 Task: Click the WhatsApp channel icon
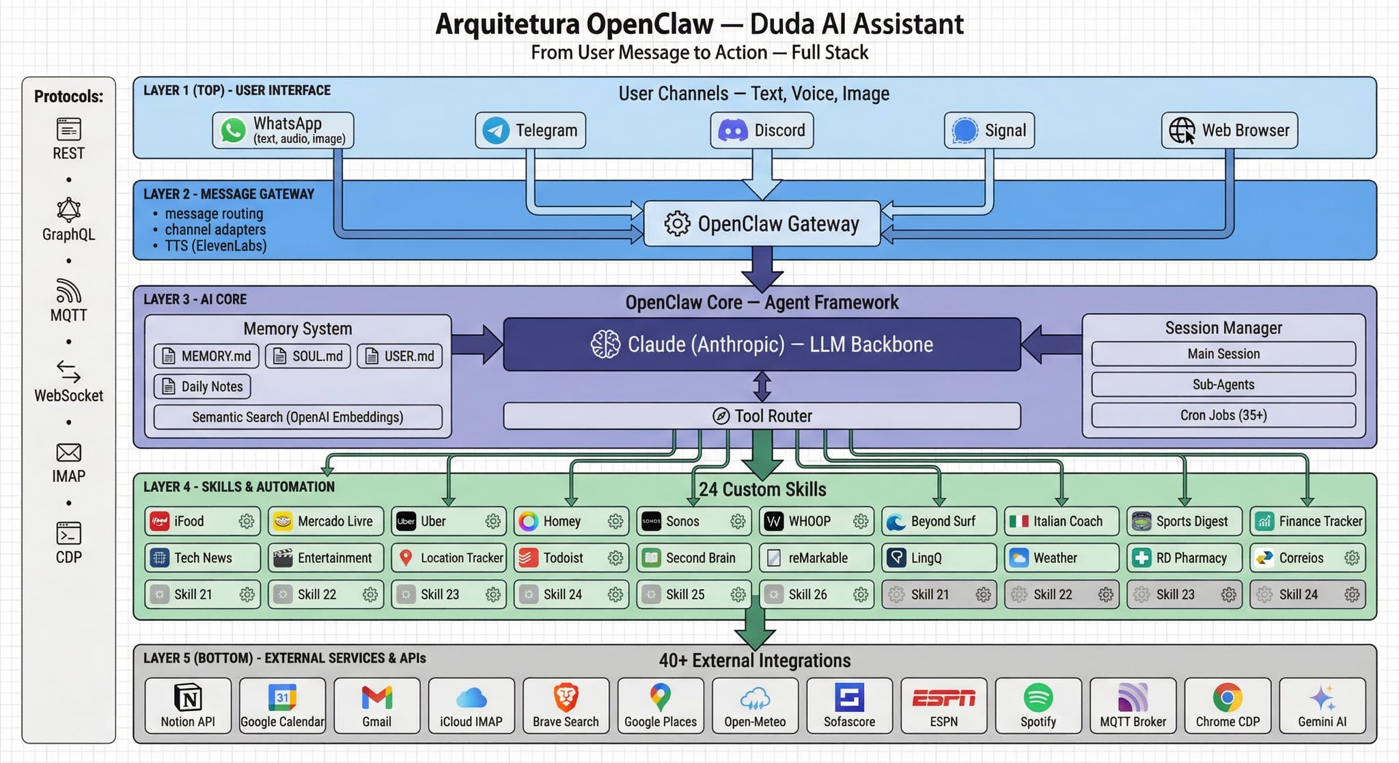233,130
